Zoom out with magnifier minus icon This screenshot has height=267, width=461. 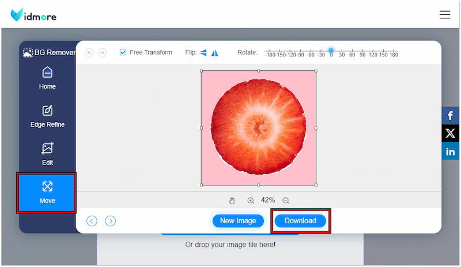[286, 200]
